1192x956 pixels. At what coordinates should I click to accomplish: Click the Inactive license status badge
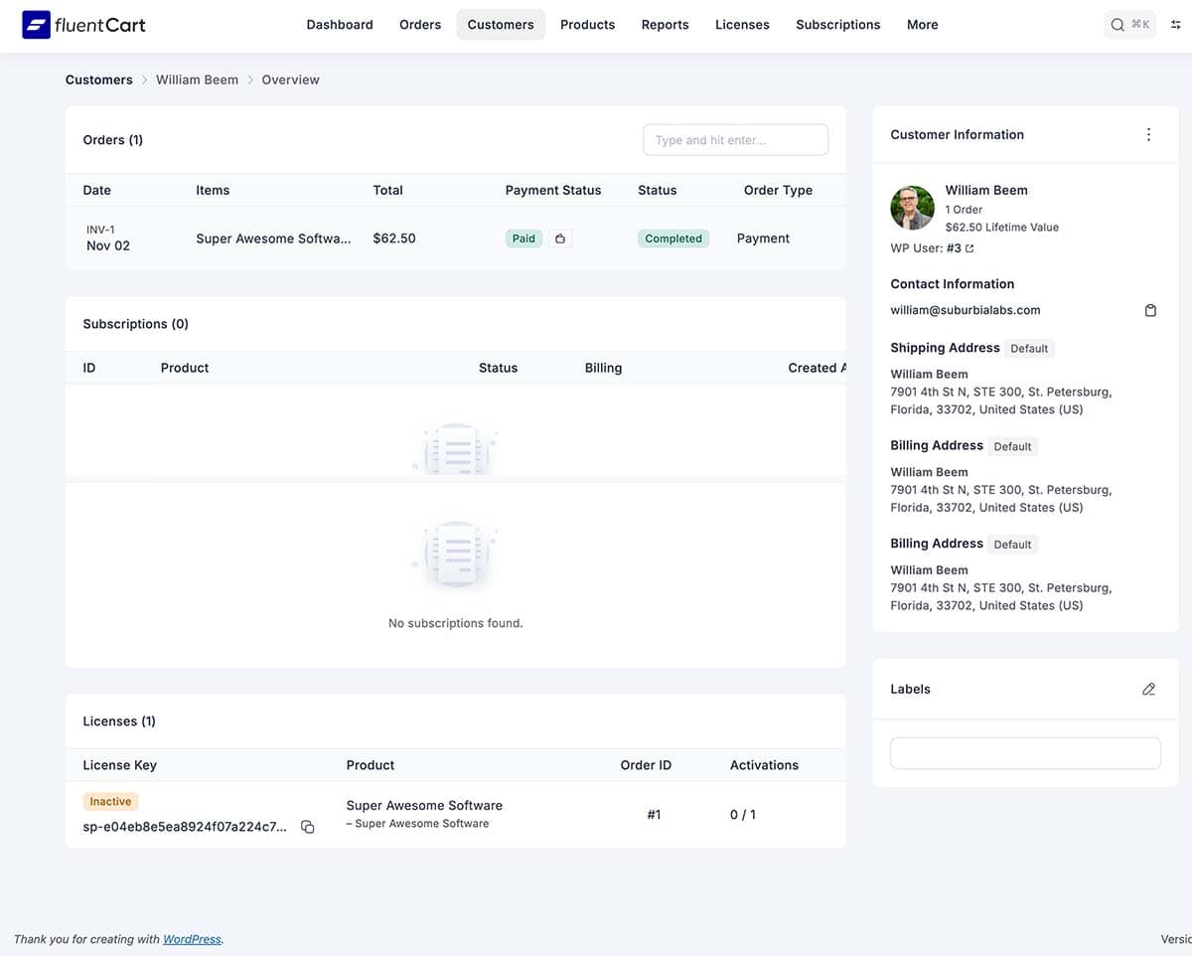[109, 801]
